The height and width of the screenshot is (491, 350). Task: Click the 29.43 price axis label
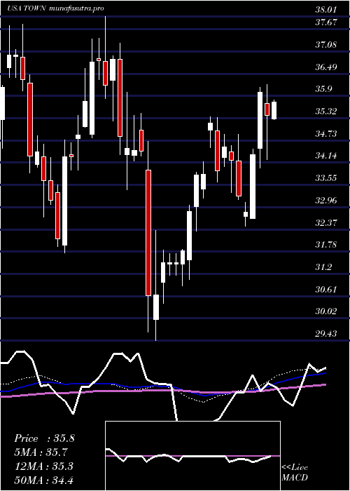(326, 334)
